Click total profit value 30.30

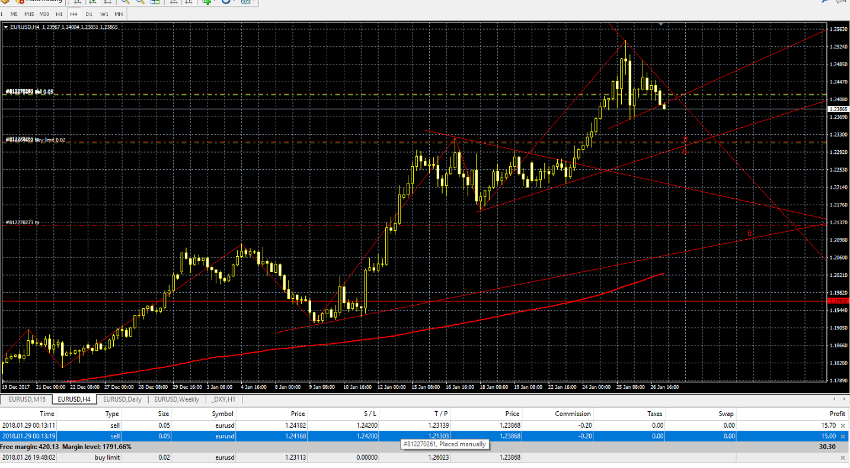(827, 447)
